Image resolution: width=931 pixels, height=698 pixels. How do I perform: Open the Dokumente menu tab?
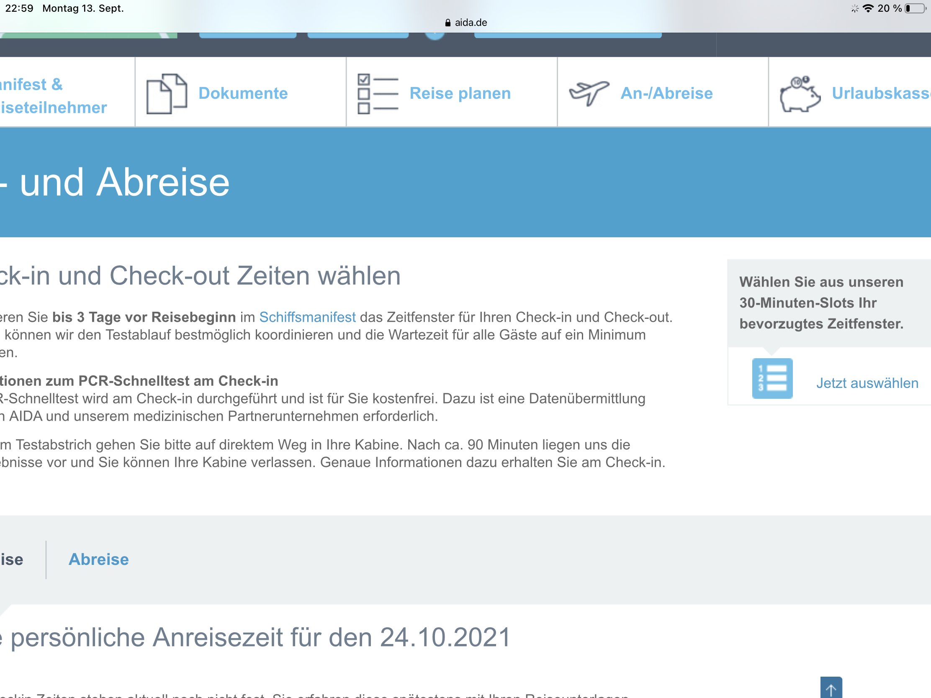click(x=243, y=93)
